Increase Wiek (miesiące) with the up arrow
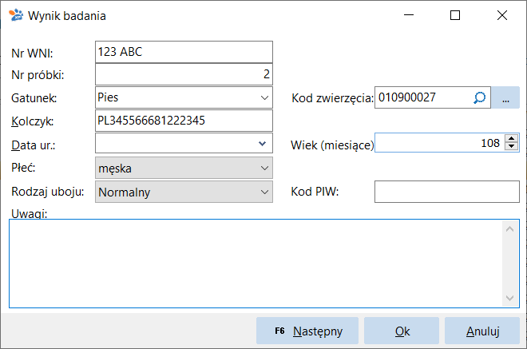This screenshot has width=527, height=349. [x=512, y=138]
